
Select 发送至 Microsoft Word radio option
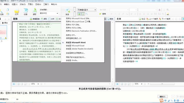(76, 43)
